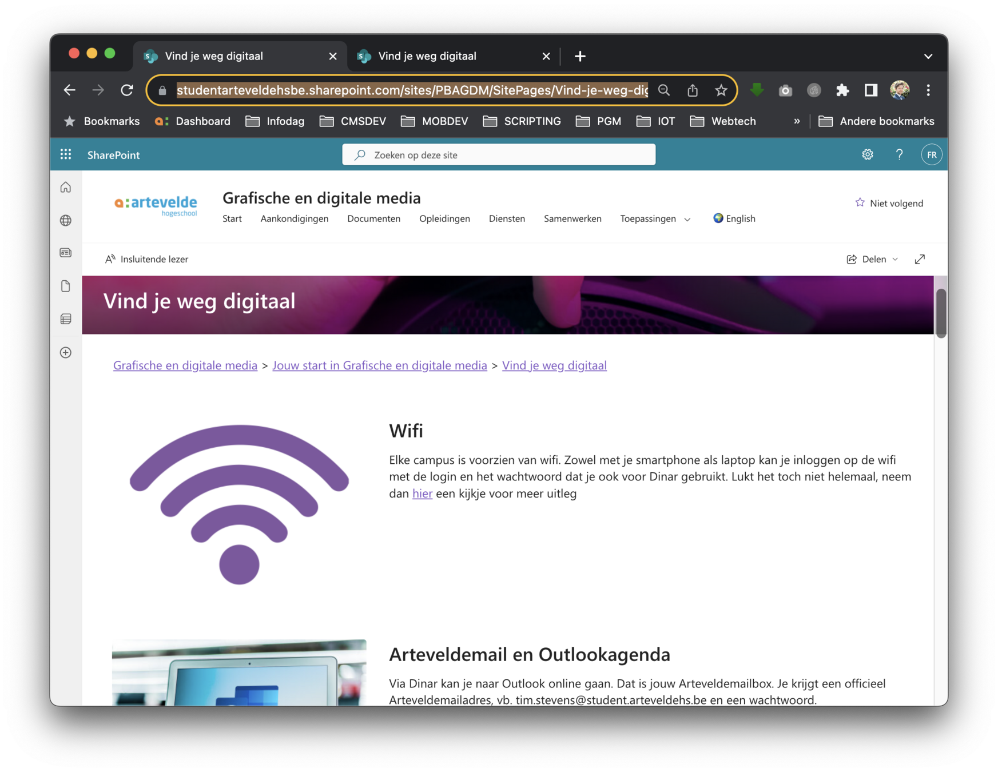
Task: Click the purple wifi illustration
Action: click(x=239, y=504)
